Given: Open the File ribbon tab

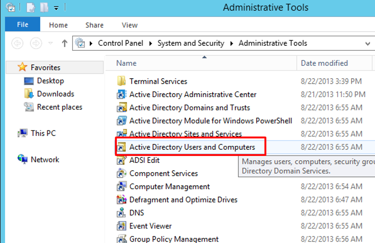Looking at the screenshot, I should [x=22, y=25].
